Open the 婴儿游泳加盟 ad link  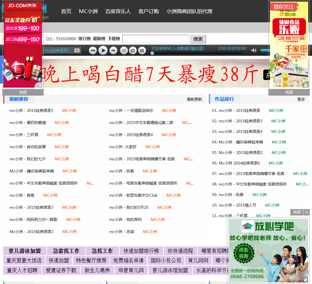click(x=25, y=251)
